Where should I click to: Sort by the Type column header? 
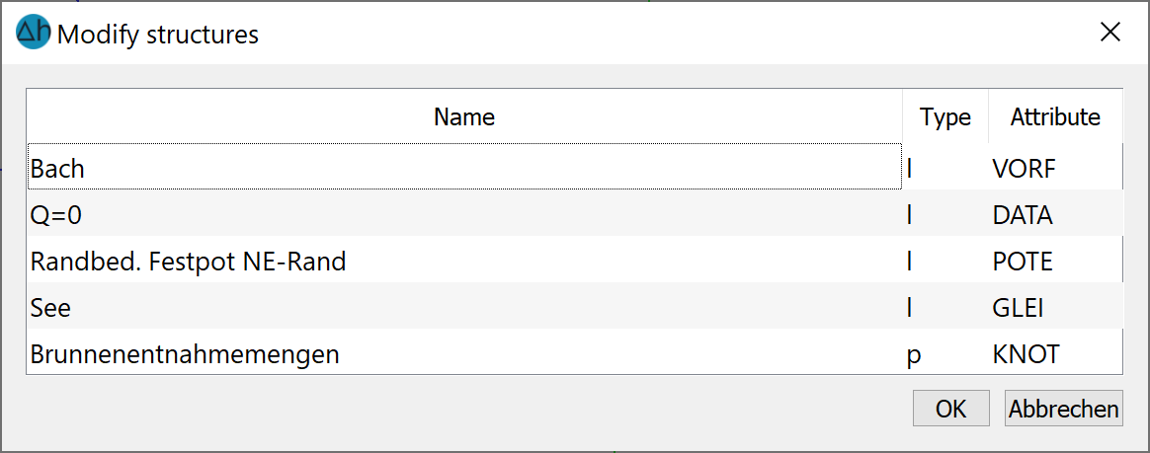[945, 116]
